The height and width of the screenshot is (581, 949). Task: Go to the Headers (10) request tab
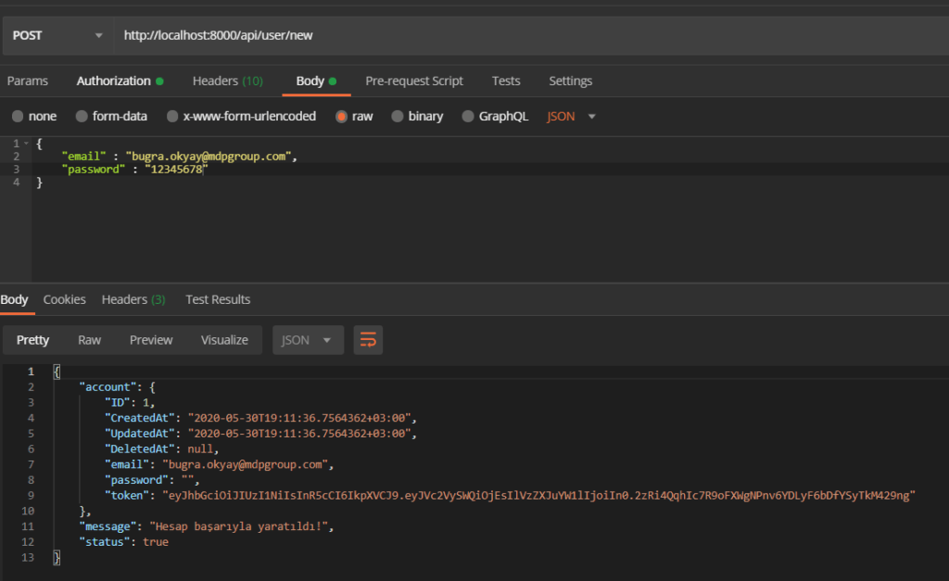[x=227, y=82]
